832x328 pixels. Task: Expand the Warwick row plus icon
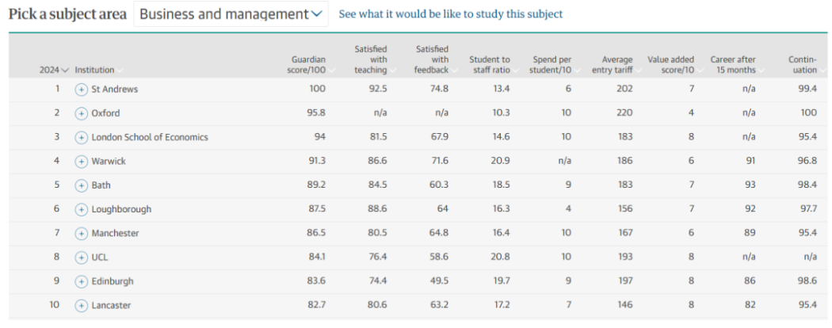click(81, 162)
